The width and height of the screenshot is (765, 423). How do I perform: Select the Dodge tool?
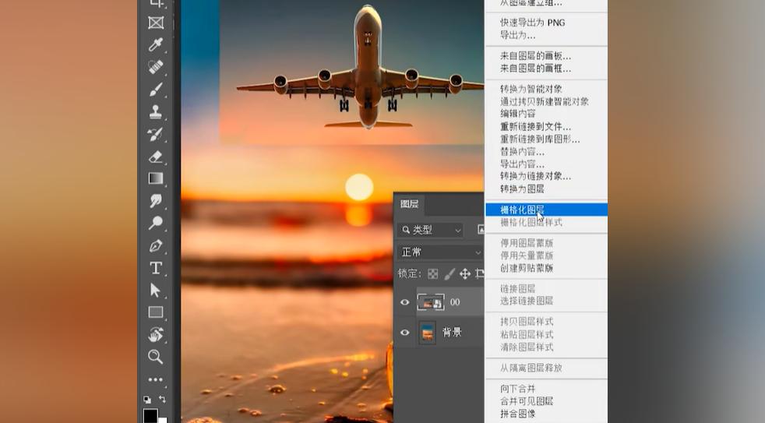click(156, 223)
